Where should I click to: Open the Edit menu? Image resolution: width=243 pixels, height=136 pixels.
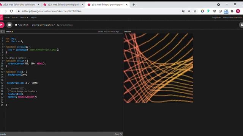15,17
